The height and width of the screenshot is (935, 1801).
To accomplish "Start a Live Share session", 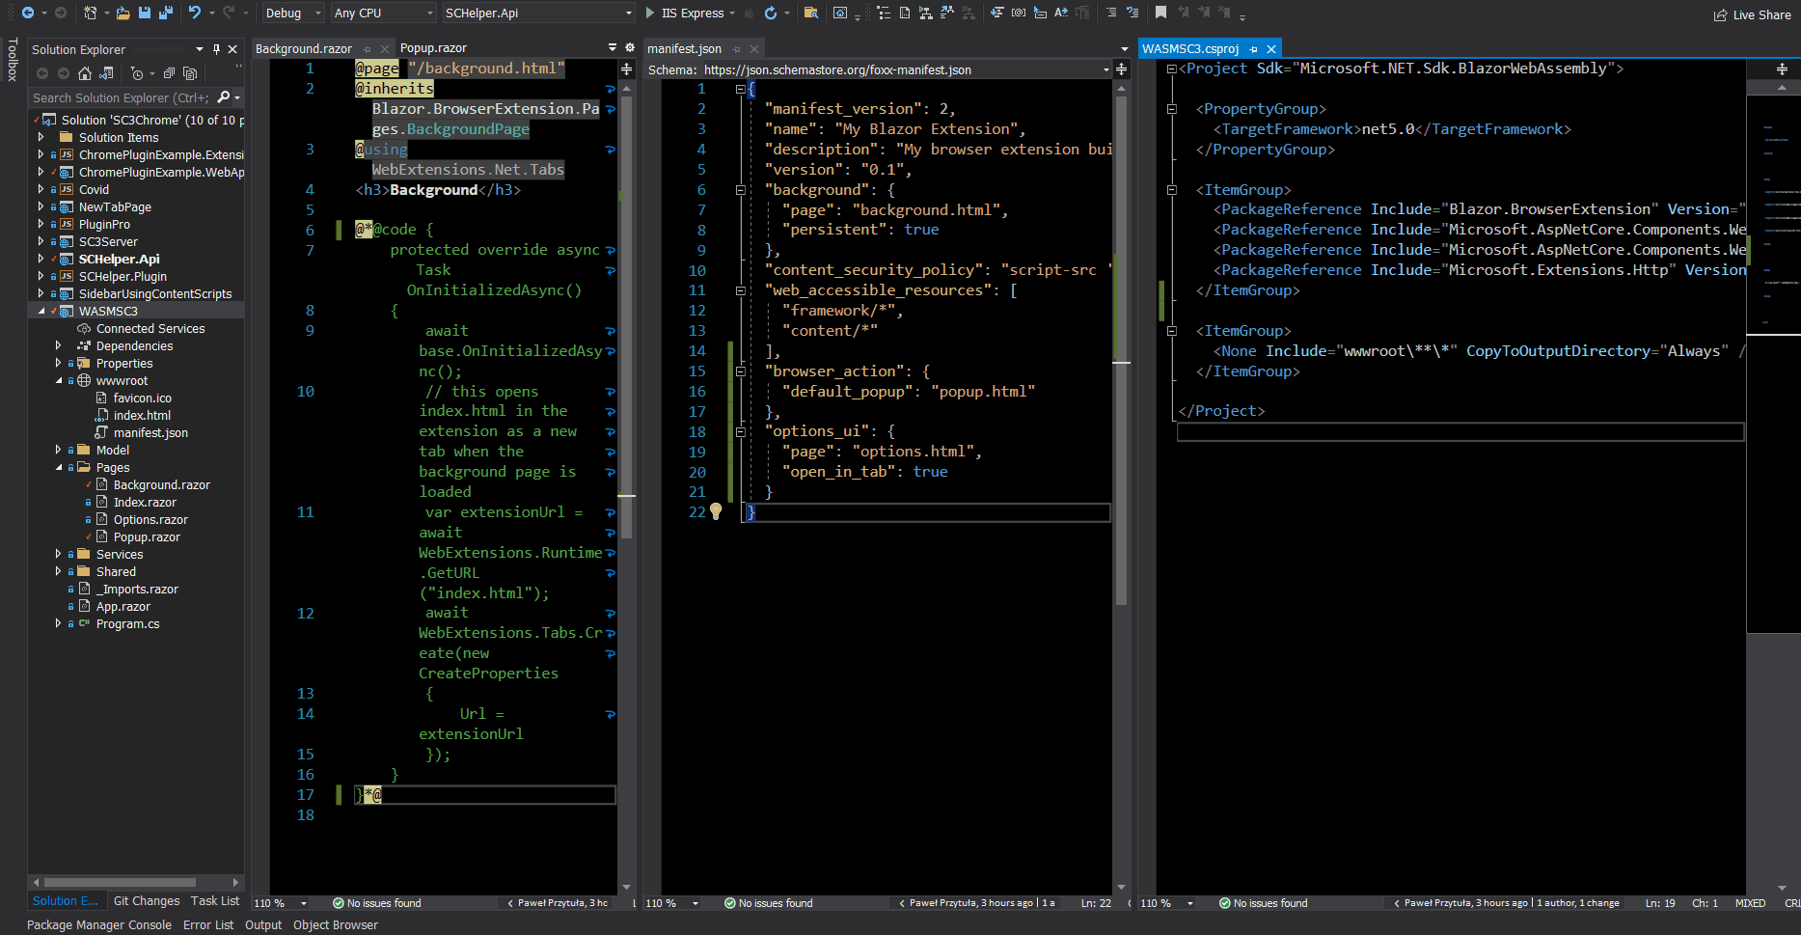I will click(x=1752, y=14).
